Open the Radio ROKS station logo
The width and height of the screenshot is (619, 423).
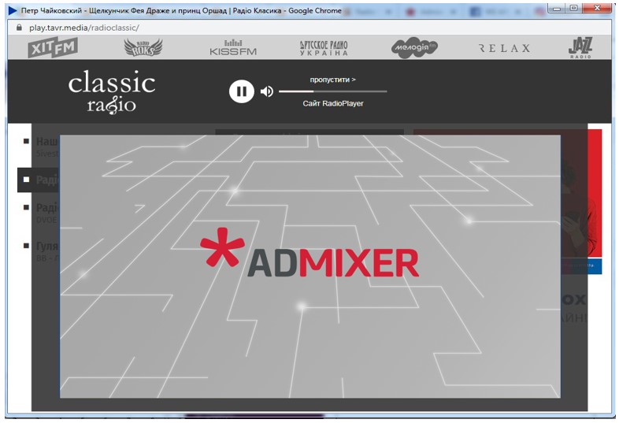click(143, 47)
